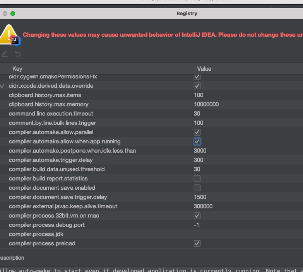Click value 300000 for javac keep alive timeout

(x=203, y=206)
